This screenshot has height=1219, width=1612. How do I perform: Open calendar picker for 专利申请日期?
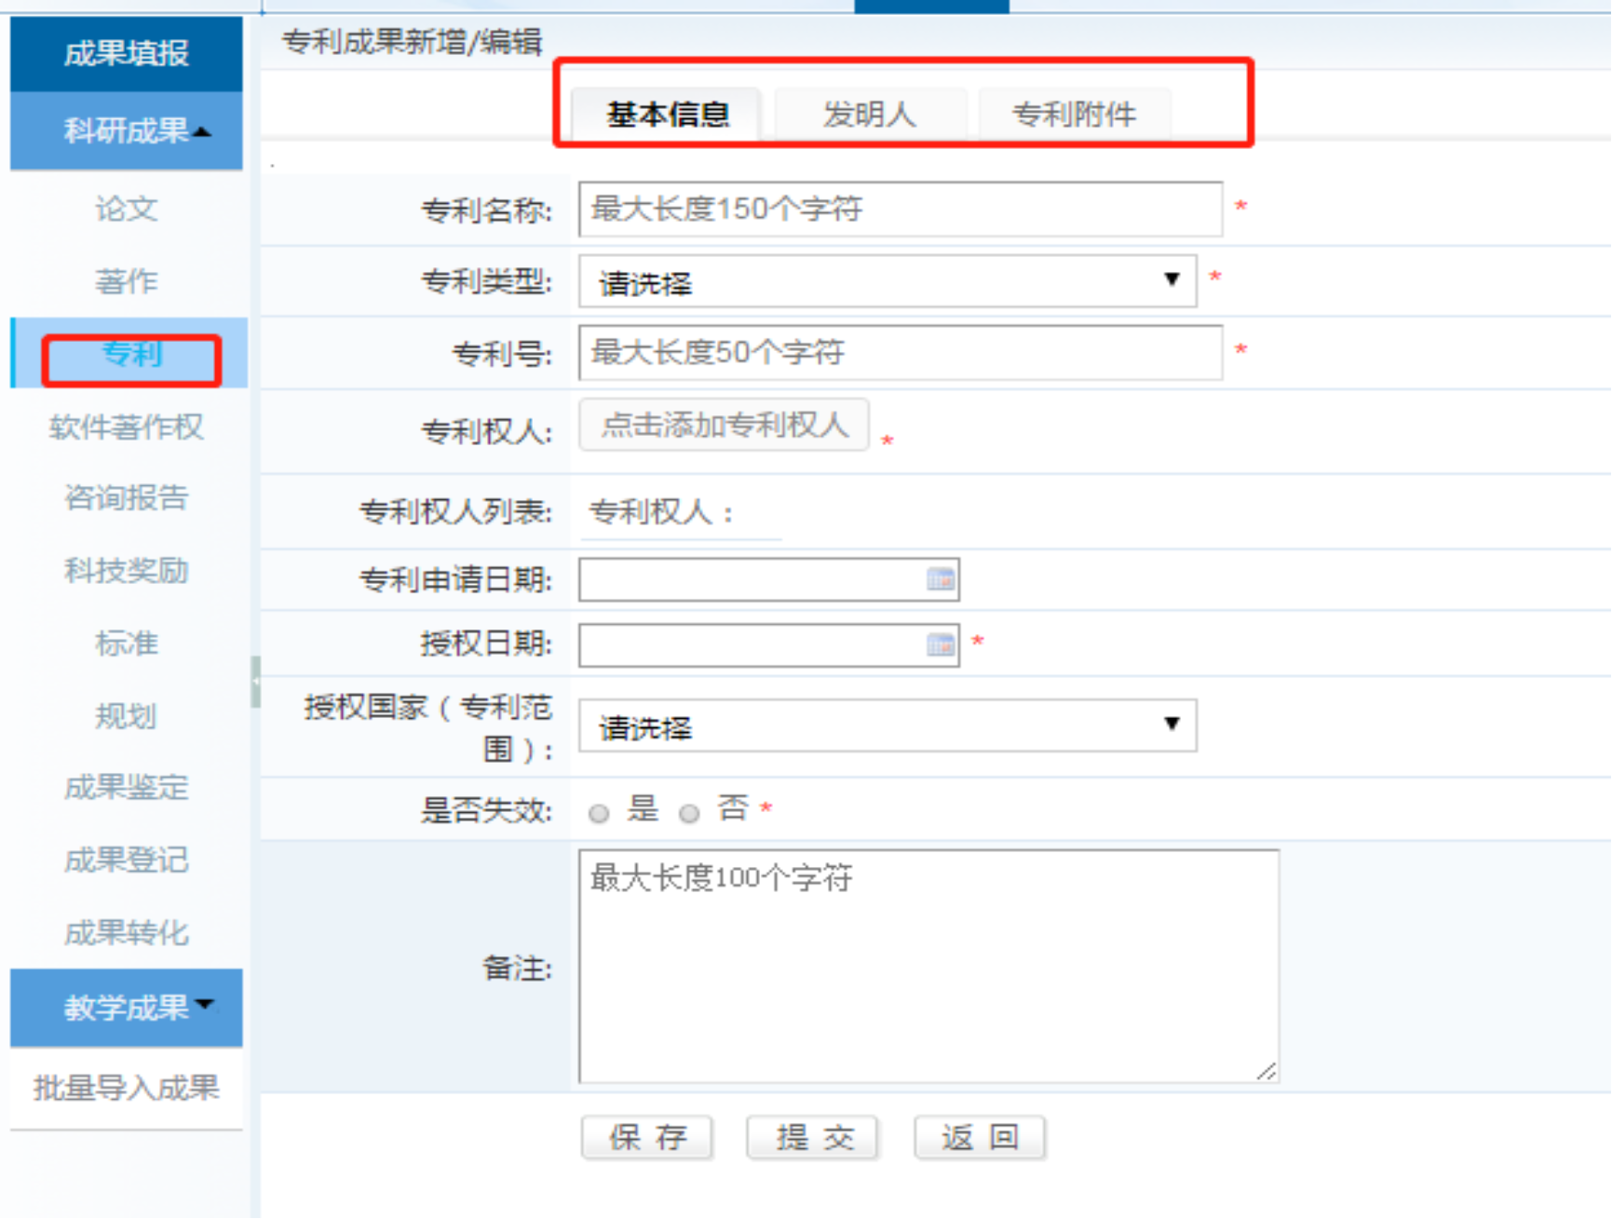tap(941, 579)
